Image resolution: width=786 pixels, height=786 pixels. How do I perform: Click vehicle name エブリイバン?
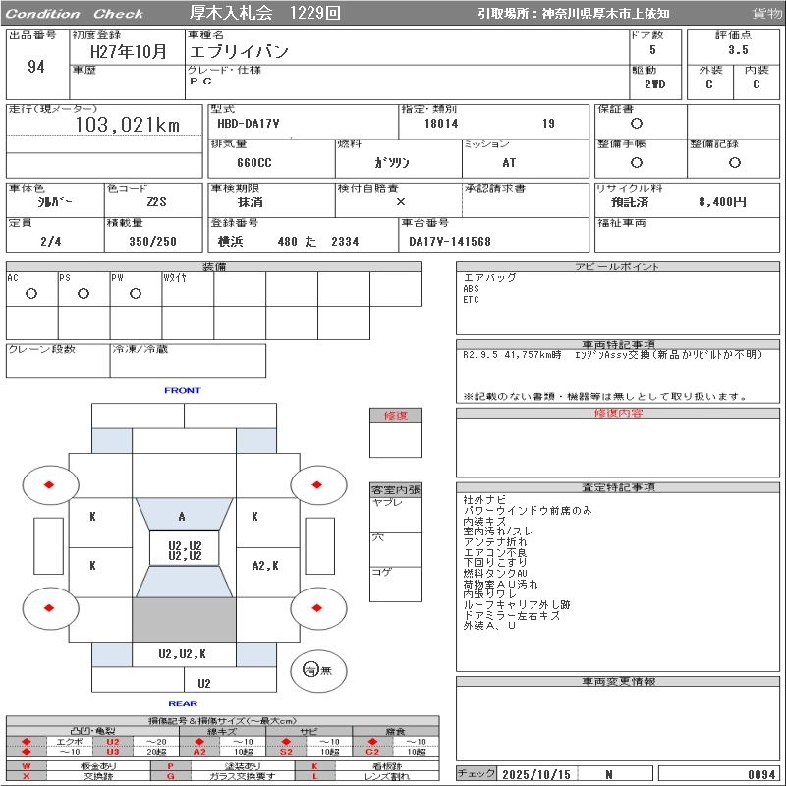(239, 51)
